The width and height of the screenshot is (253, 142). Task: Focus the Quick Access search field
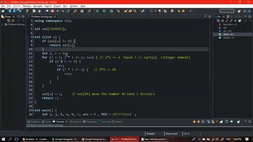(227, 11)
